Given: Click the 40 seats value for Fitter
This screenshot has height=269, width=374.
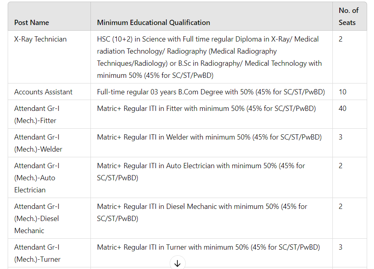Looking at the screenshot, I should coord(342,108).
